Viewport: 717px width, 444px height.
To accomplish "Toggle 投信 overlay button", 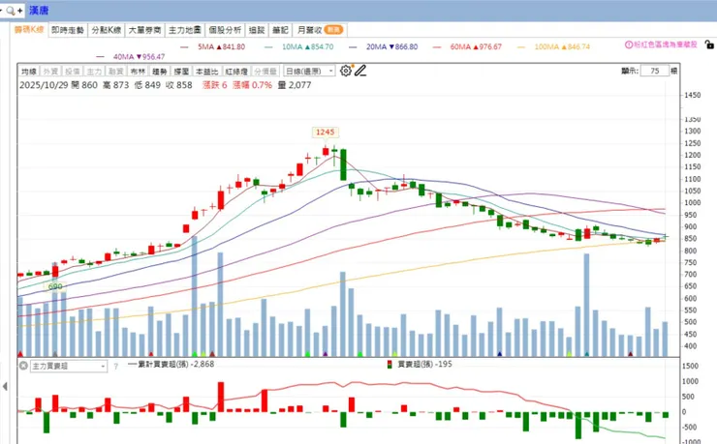I will (73, 72).
